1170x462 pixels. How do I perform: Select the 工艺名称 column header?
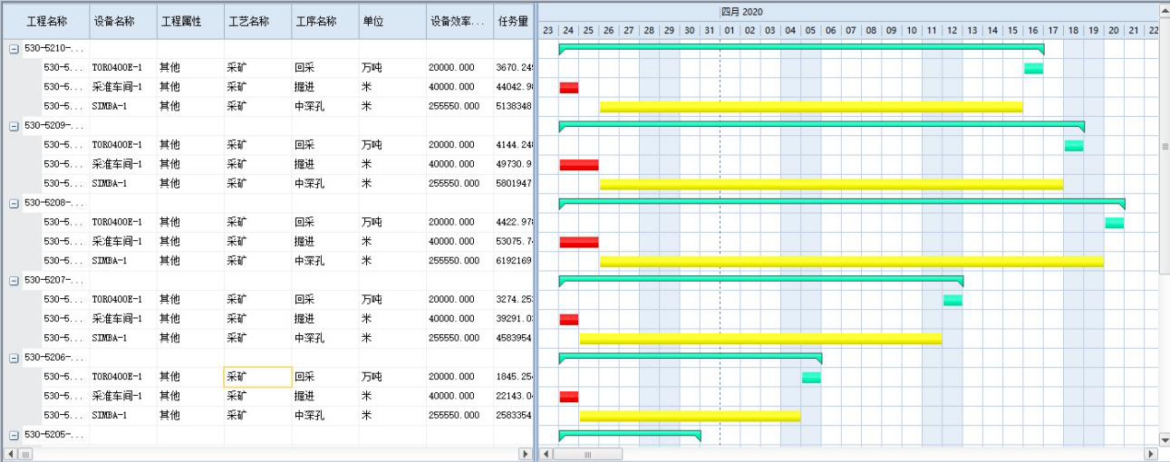coord(247,20)
